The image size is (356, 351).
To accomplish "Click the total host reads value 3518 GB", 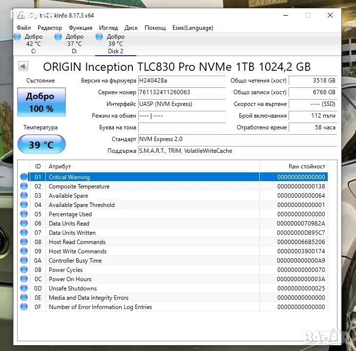I will tap(313, 81).
